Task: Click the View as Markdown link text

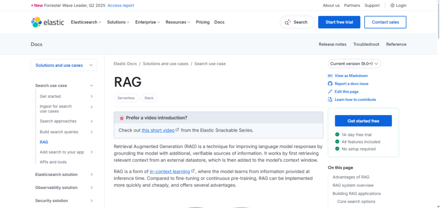Action: [351, 75]
